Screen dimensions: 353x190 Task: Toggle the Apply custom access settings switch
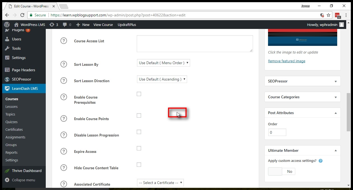(x=282, y=171)
